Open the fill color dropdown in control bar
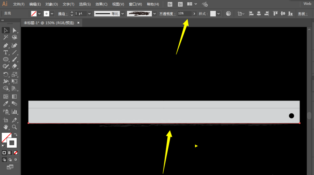Viewport: 314px width, 175px height. 40,13
